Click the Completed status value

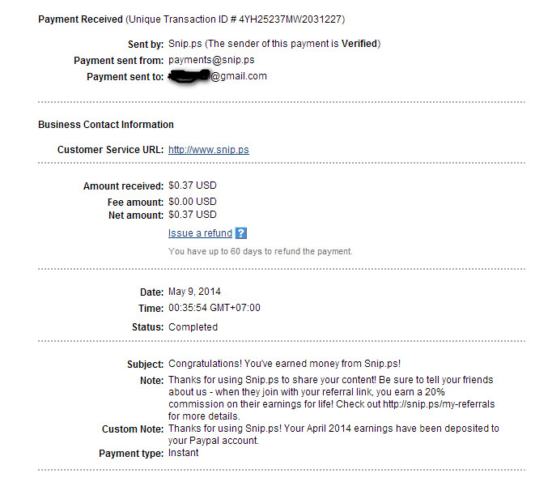193,327
